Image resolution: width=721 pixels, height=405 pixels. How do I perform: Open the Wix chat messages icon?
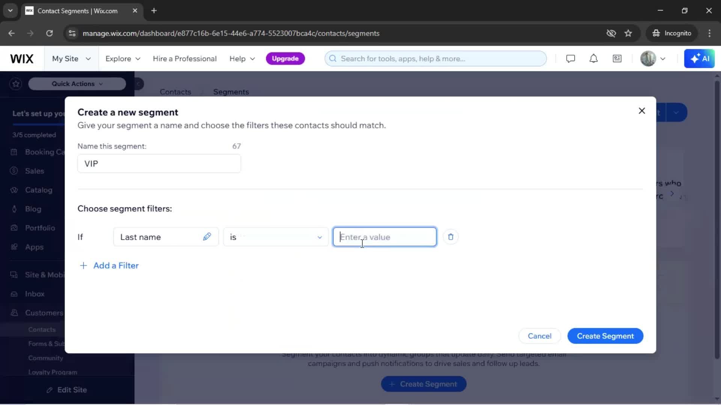pyautogui.click(x=570, y=58)
